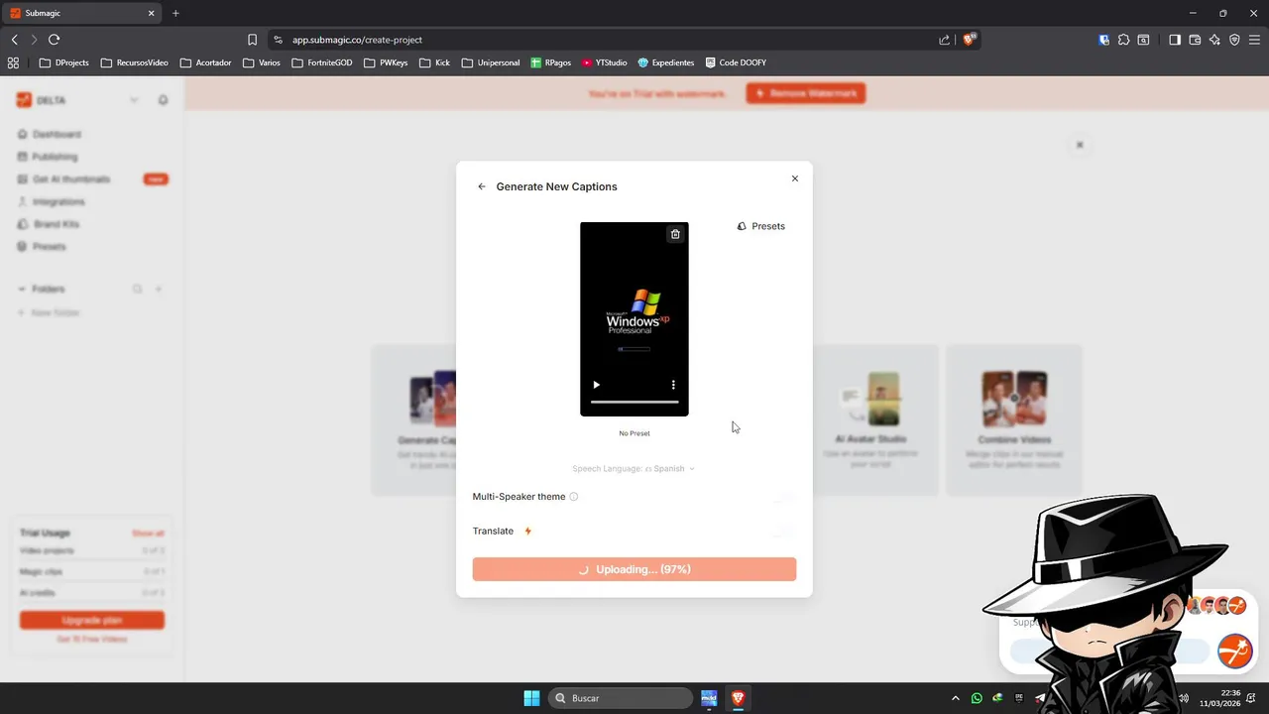This screenshot has width=1269, height=714.
Task: Bookmark this page with the bookmark icon
Action: pos(252,40)
